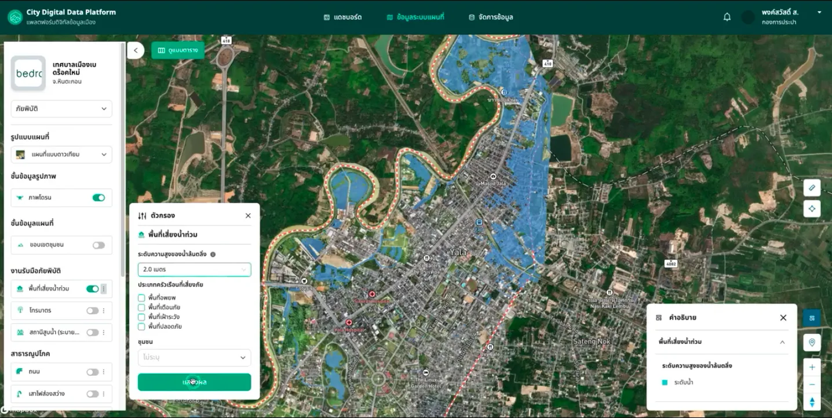Collapse the sidebar with the back arrow
This screenshot has height=418, width=832.
click(136, 50)
